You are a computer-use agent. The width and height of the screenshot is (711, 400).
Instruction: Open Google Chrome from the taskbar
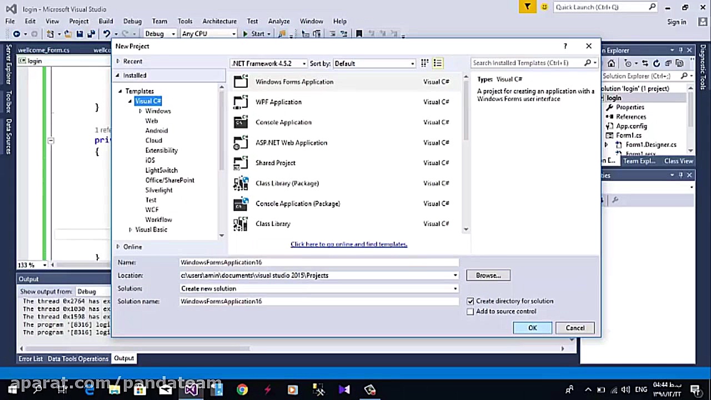click(x=242, y=389)
